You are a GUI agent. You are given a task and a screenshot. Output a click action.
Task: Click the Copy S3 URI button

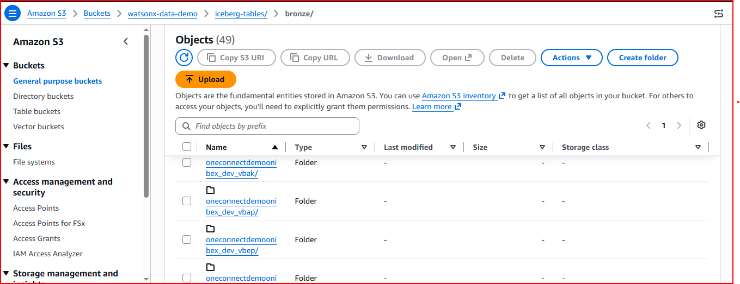[236, 58]
